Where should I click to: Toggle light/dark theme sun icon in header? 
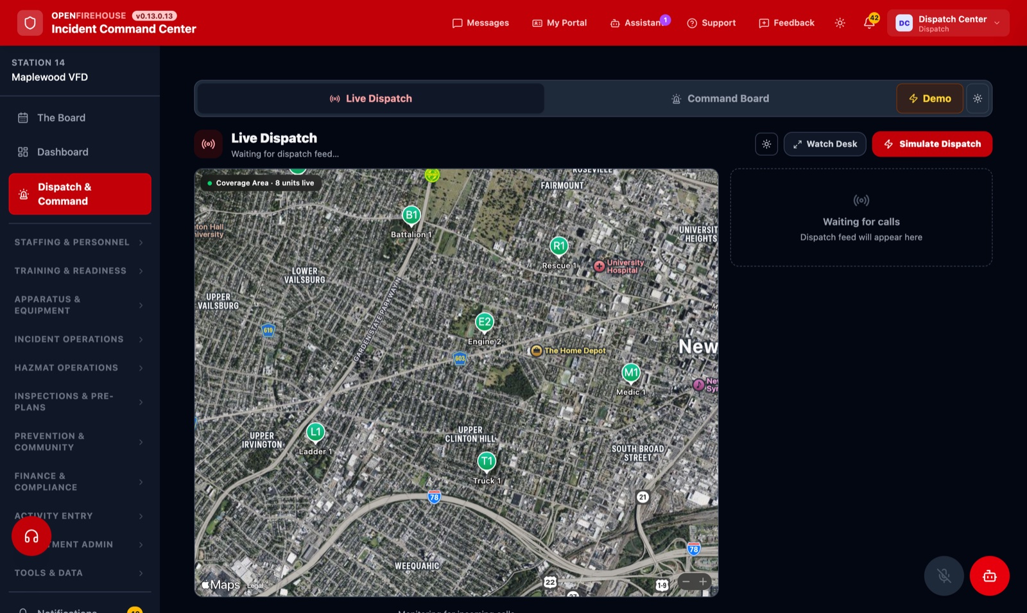click(x=840, y=23)
